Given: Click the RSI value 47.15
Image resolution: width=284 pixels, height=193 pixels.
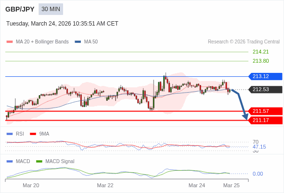Looking at the screenshot, I should 259,147.
